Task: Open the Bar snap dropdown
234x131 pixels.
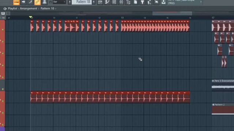Action: coord(59,2)
